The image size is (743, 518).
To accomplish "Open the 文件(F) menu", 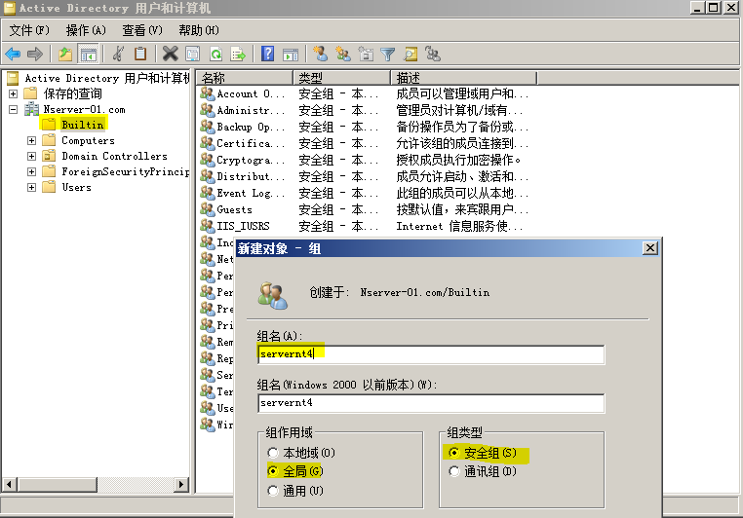I will tap(29, 30).
